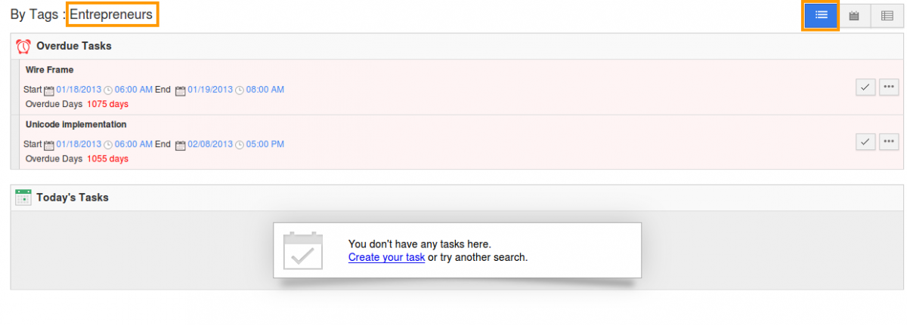
Task: Click Unicode implementation end date calendar icon
Action: (x=180, y=145)
